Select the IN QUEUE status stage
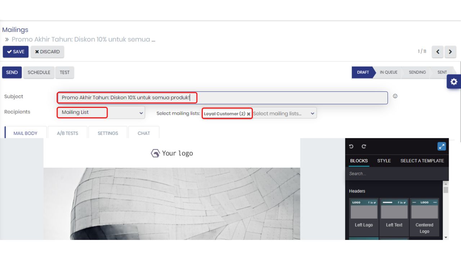This screenshot has height=259, width=461. click(x=389, y=72)
